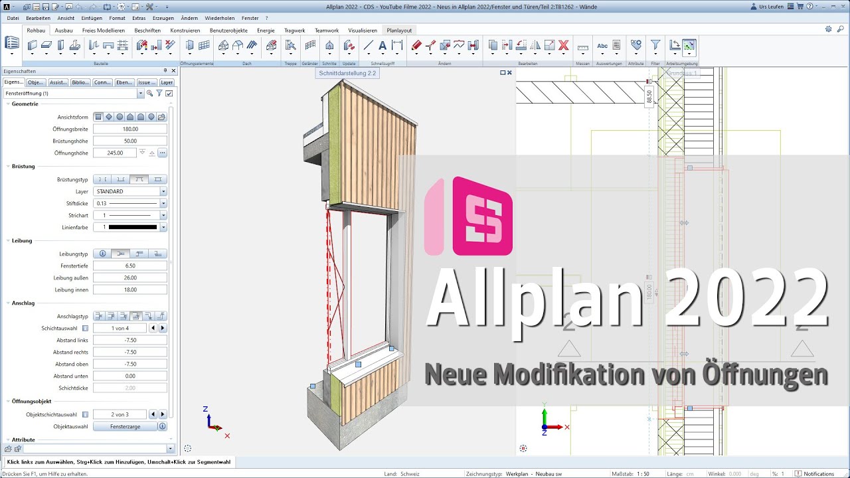Image resolution: width=850 pixels, height=478 pixels.
Task: Click the filter funnel in Eigenschaften palette
Action: click(159, 94)
